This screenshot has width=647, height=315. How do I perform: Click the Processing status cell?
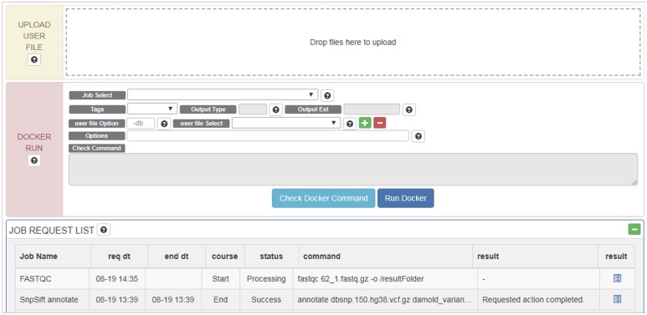pos(266,279)
